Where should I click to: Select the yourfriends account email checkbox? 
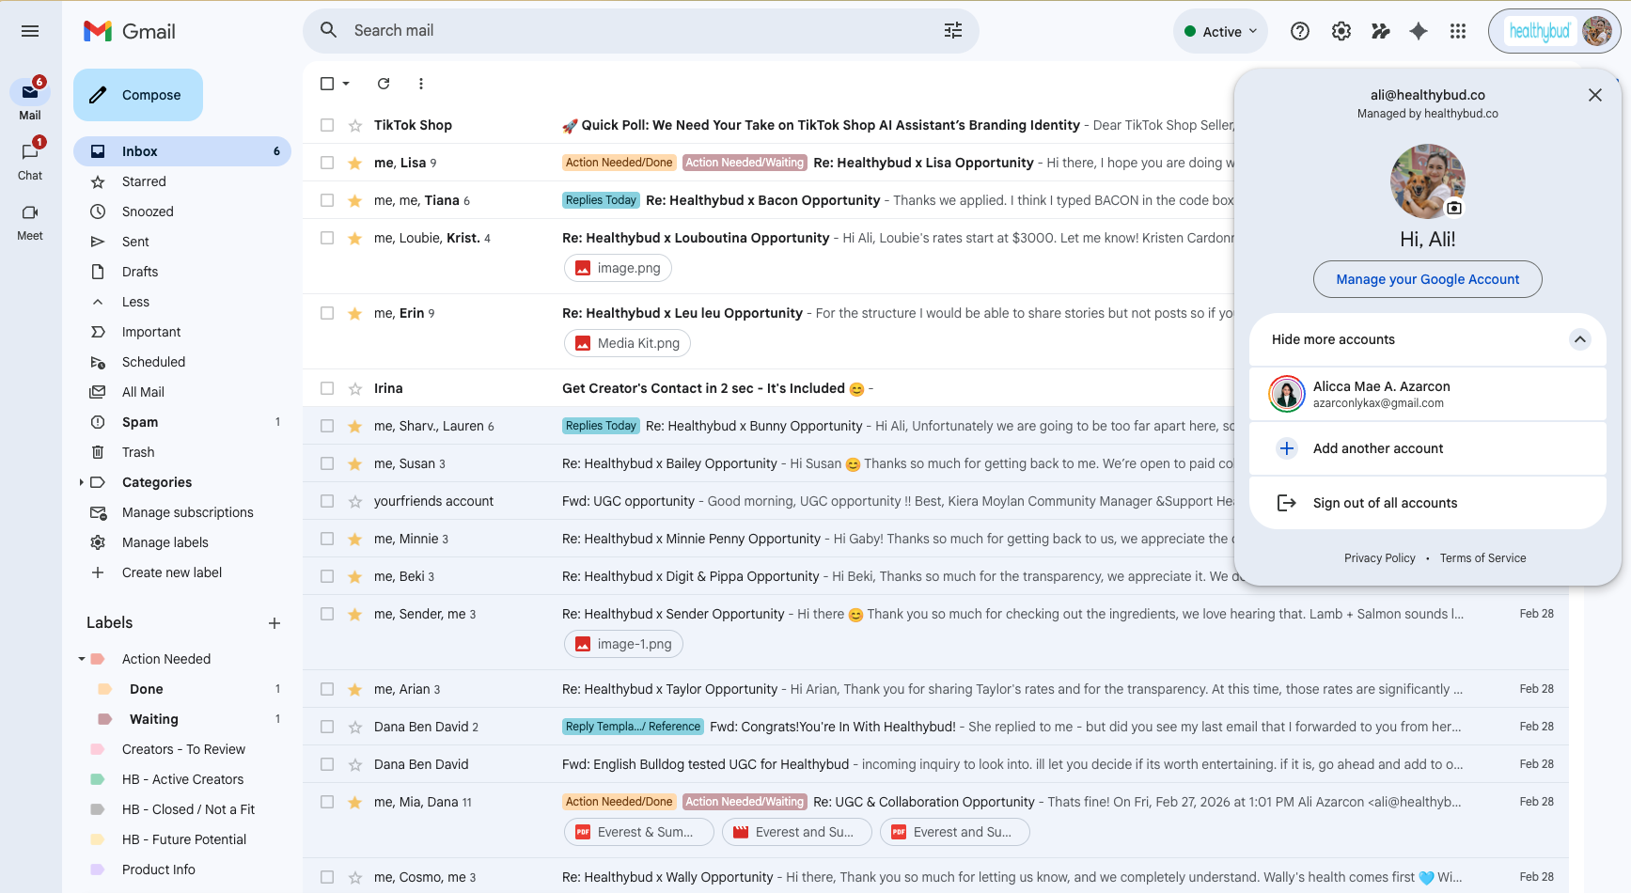click(x=327, y=501)
